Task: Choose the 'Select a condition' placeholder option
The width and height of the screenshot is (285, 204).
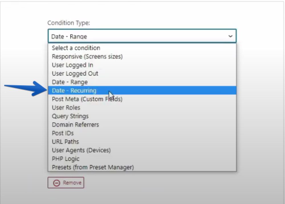Action: coord(142,48)
